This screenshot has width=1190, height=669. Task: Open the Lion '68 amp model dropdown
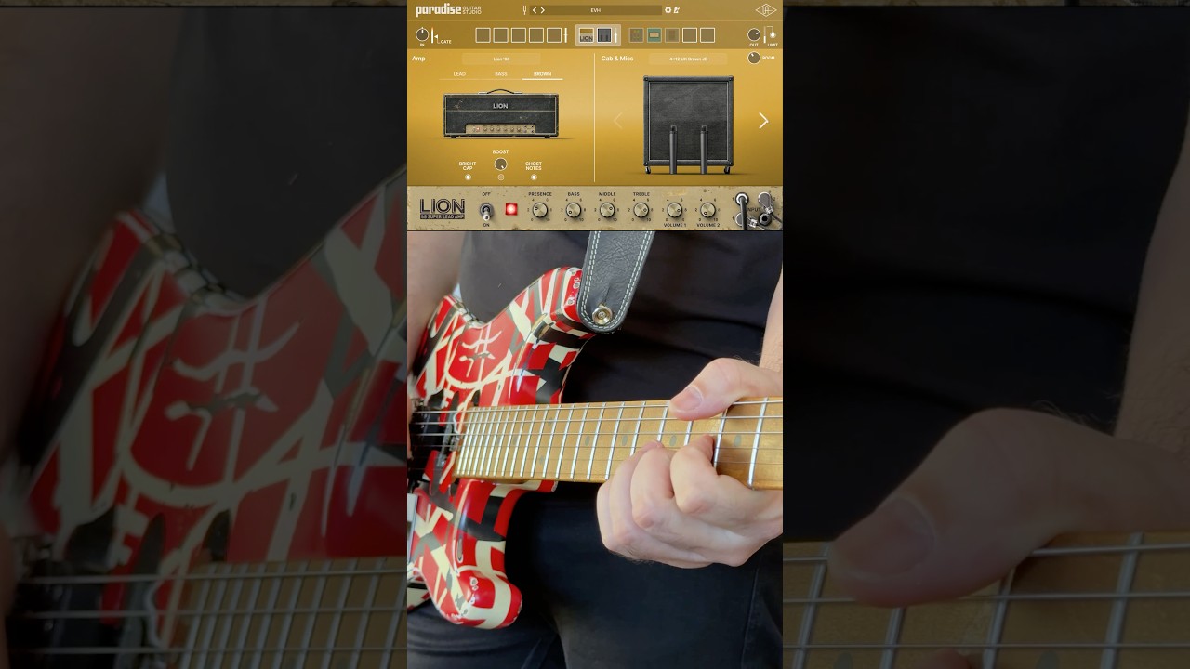coord(502,59)
